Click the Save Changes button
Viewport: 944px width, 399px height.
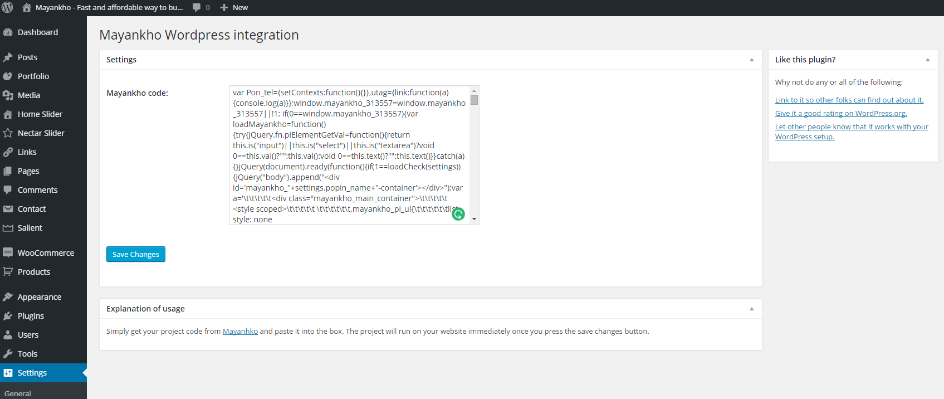136,254
